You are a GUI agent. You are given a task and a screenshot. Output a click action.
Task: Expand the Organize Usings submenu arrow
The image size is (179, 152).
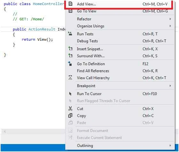point(170,26)
